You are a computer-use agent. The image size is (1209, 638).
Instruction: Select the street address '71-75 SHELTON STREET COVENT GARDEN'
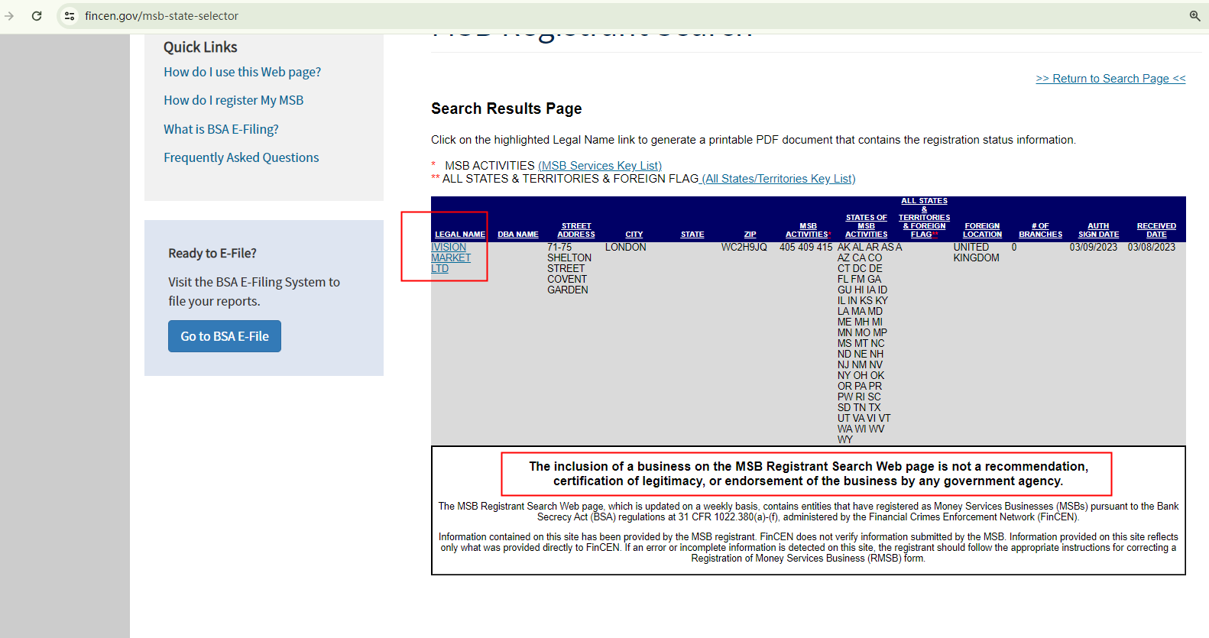(x=569, y=269)
